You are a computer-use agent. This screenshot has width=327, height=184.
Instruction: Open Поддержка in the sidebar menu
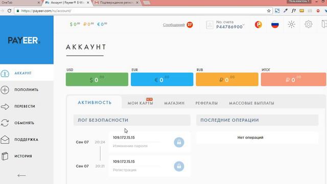(x=26, y=140)
